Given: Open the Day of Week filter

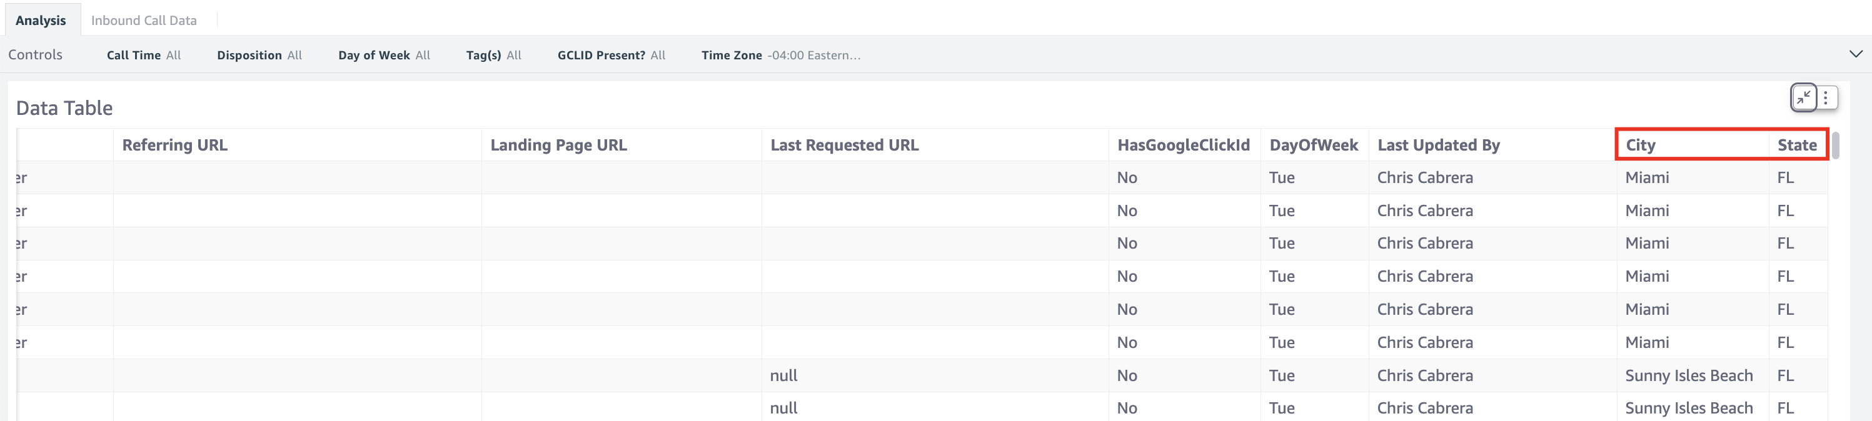Looking at the screenshot, I should pyautogui.click(x=384, y=55).
